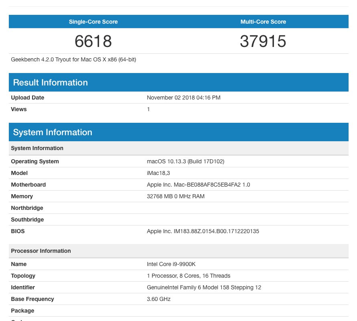This screenshot has width=357, height=321.
Task: Click the Topology label
Action: point(23,276)
